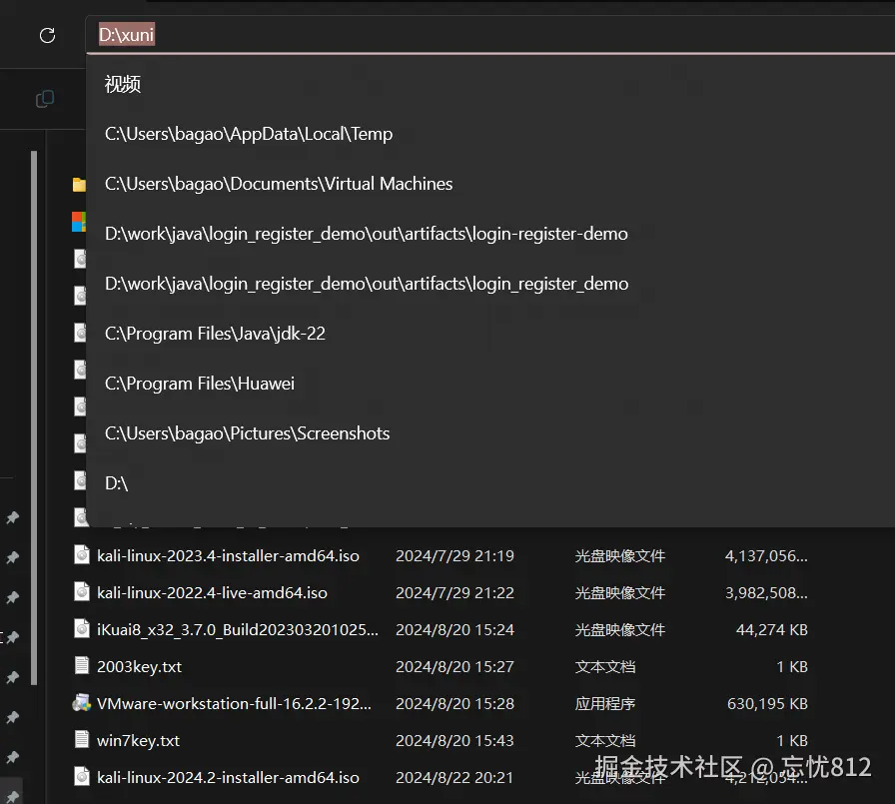This screenshot has width=895, height=804.
Task: Click the yellow folder icon beside Virtual Machines path
Action: [x=80, y=184]
